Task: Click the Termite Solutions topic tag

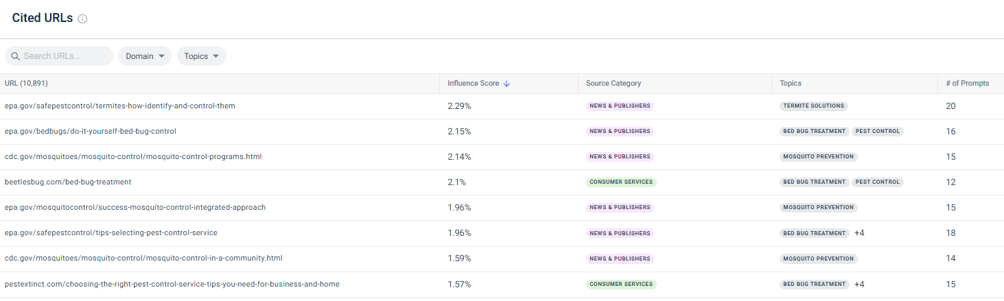Action: (813, 106)
